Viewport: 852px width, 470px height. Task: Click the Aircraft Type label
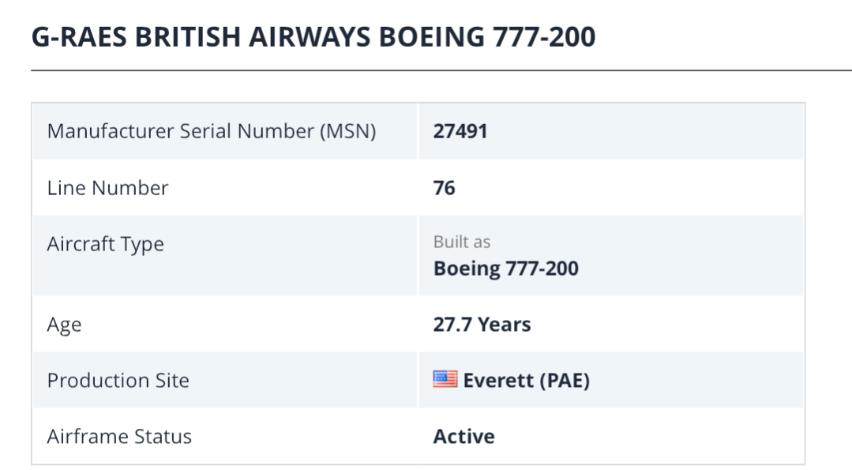[105, 244]
